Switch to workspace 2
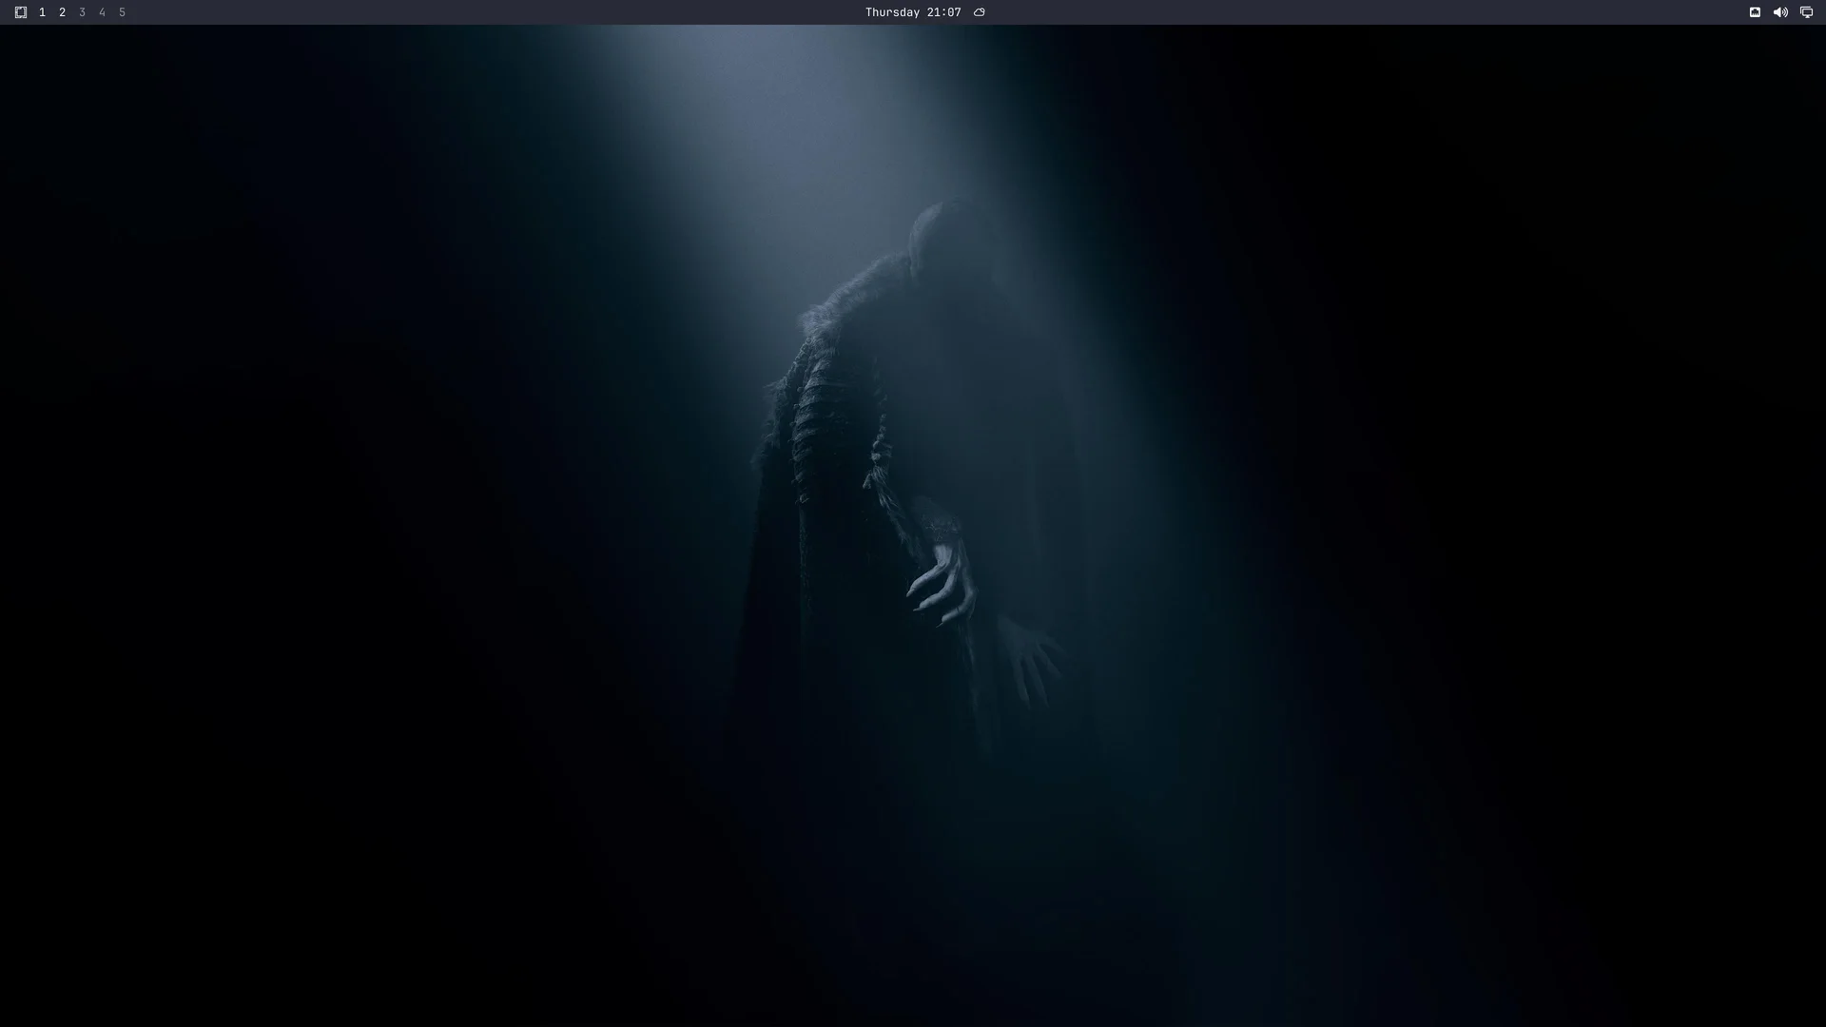This screenshot has width=1826, height=1027. coord(62,12)
